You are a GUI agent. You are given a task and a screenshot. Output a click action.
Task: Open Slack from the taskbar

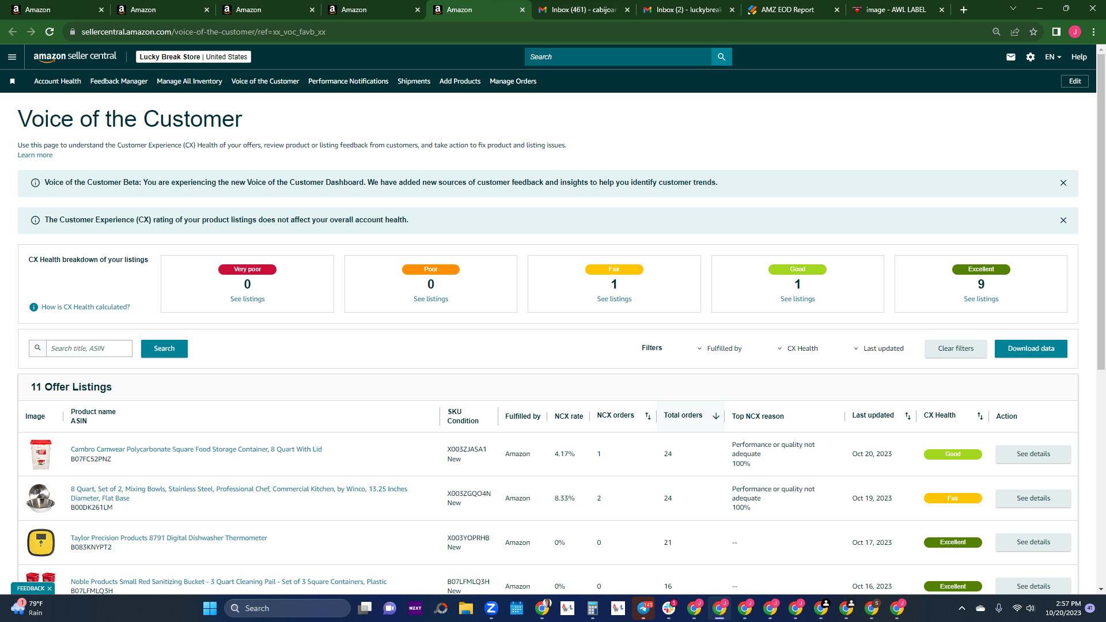pyautogui.click(x=669, y=608)
